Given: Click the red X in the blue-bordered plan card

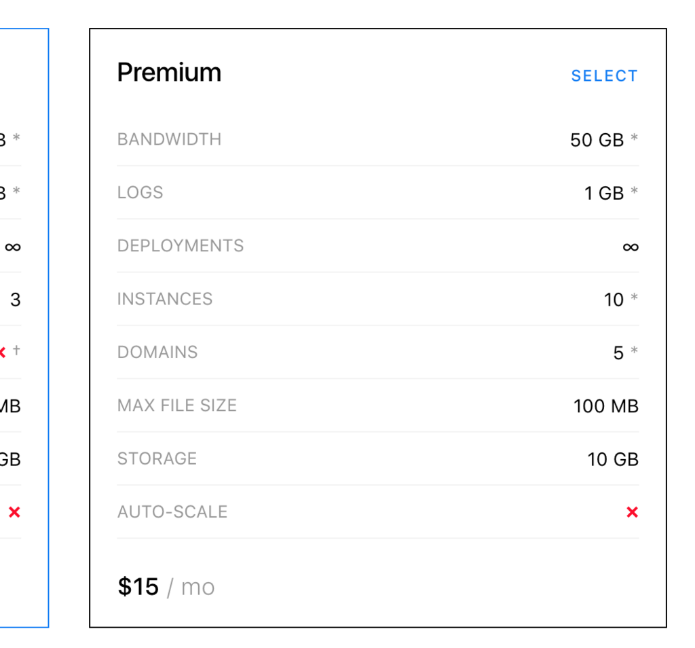Looking at the screenshot, I should (14, 512).
